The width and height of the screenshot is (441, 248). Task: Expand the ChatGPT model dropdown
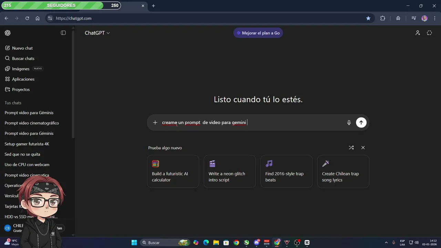click(x=97, y=33)
